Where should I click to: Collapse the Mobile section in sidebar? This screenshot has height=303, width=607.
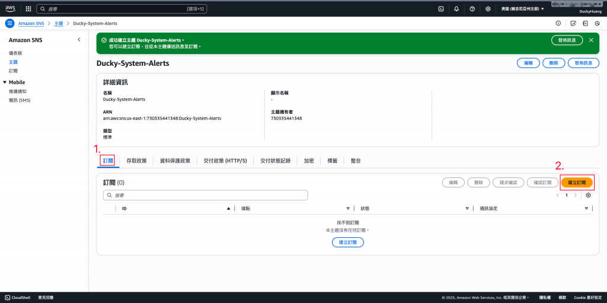(5, 82)
